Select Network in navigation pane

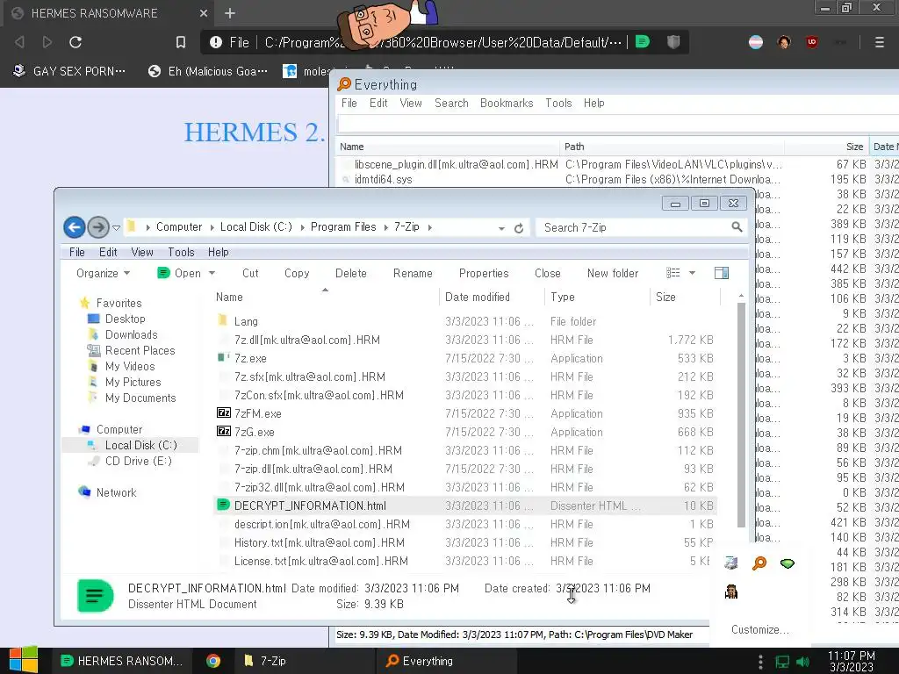click(x=116, y=492)
